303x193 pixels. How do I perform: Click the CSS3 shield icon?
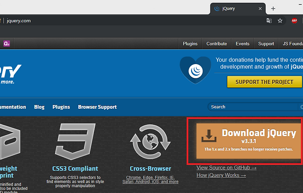(75, 142)
